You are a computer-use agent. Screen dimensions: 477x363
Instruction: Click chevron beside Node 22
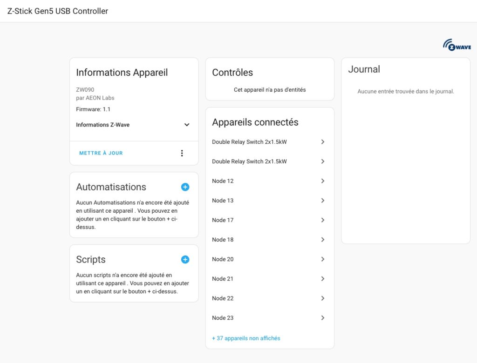click(323, 299)
